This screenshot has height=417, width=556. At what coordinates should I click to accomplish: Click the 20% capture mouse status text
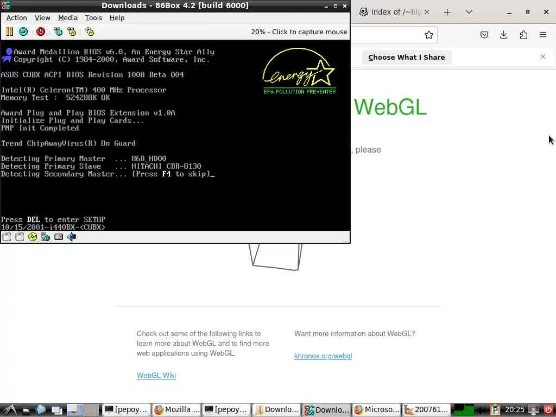pos(299,32)
